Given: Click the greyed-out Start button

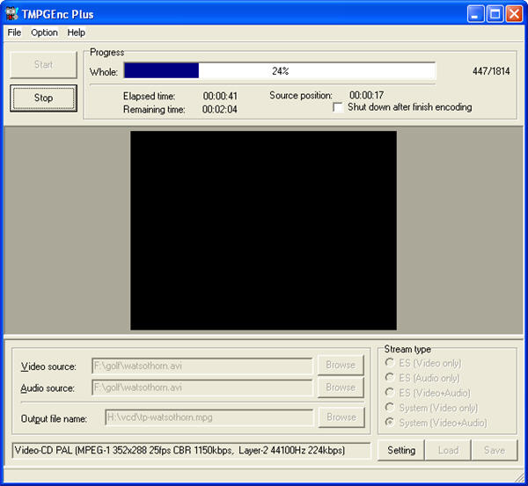Looking at the screenshot, I should pos(43,64).
